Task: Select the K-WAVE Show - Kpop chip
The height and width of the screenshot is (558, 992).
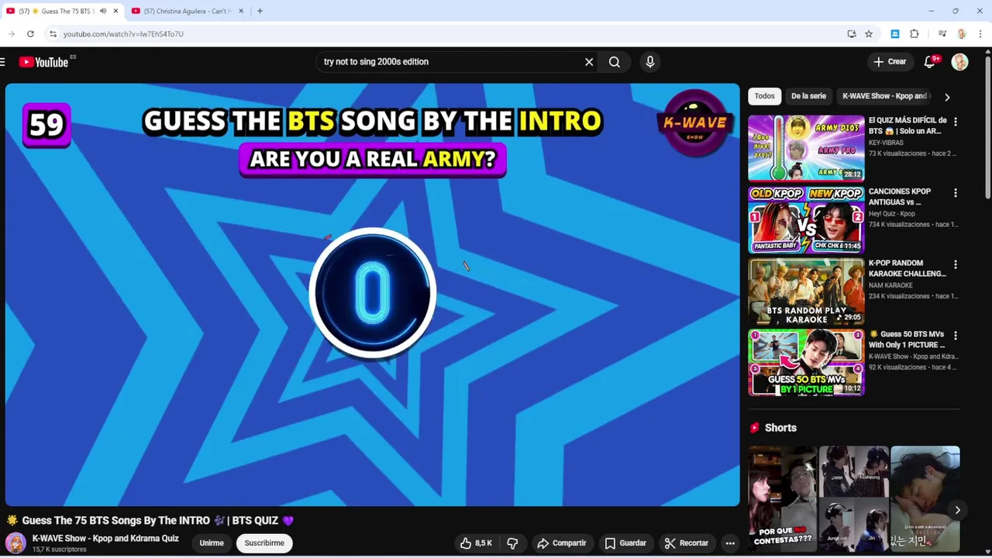Action: click(x=884, y=96)
